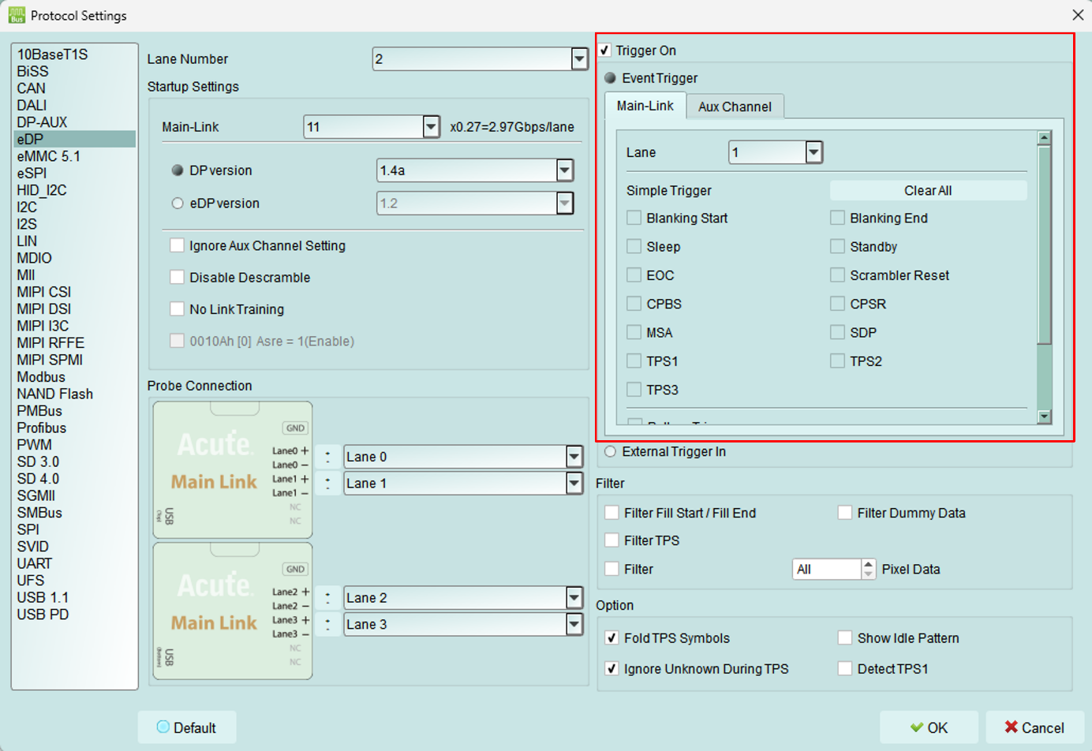Enable Filter Fill Start / Fill End
The width and height of the screenshot is (1092, 751).
coord(611,513)
